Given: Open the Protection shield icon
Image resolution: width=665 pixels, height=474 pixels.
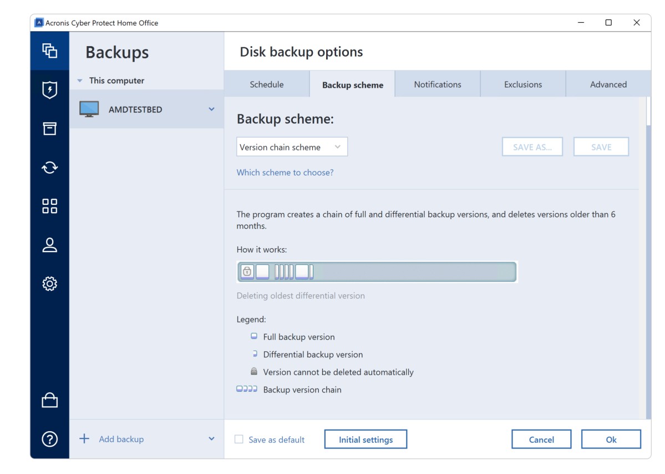Looking at the screenshot, I should click(x=50, y=90).
